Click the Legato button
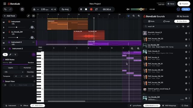The image size is (193, 108). point(11,68)
